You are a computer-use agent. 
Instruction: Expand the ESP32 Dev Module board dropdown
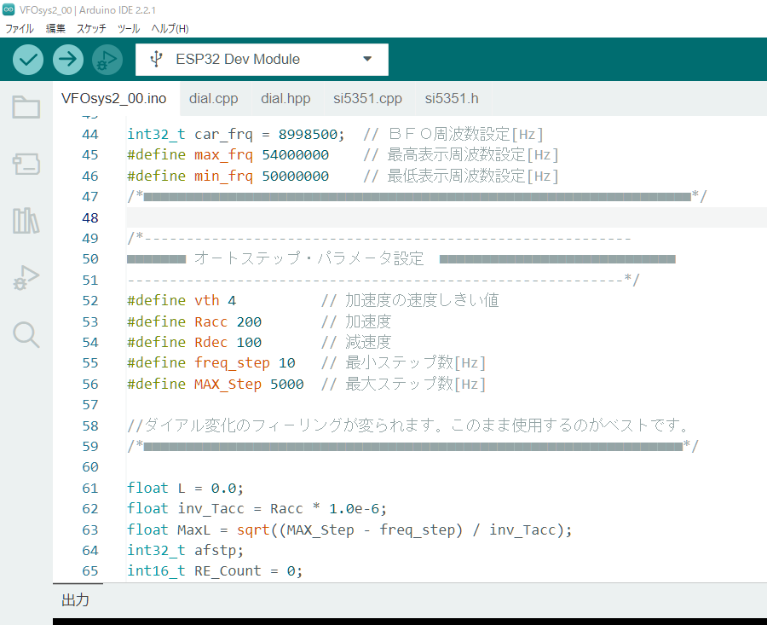pyautogui.click(x=367, y=59)
